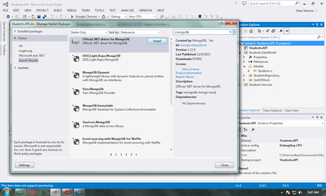Click the volume speaker tray icon
326x196 pixels.
[300, 192]
